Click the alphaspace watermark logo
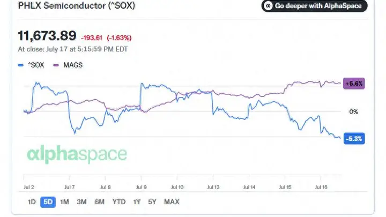 click(x=77, y=154)
